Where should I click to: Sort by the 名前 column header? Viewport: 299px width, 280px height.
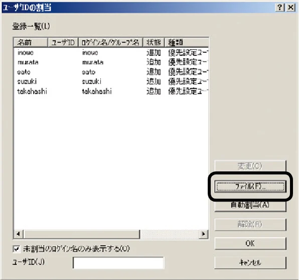pos(31,42)
